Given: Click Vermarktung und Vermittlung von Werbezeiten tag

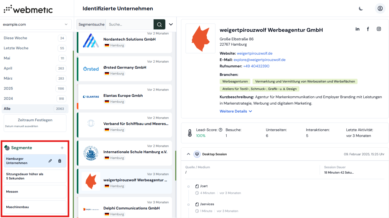Looking at the screenshot, I should [305, 82].
